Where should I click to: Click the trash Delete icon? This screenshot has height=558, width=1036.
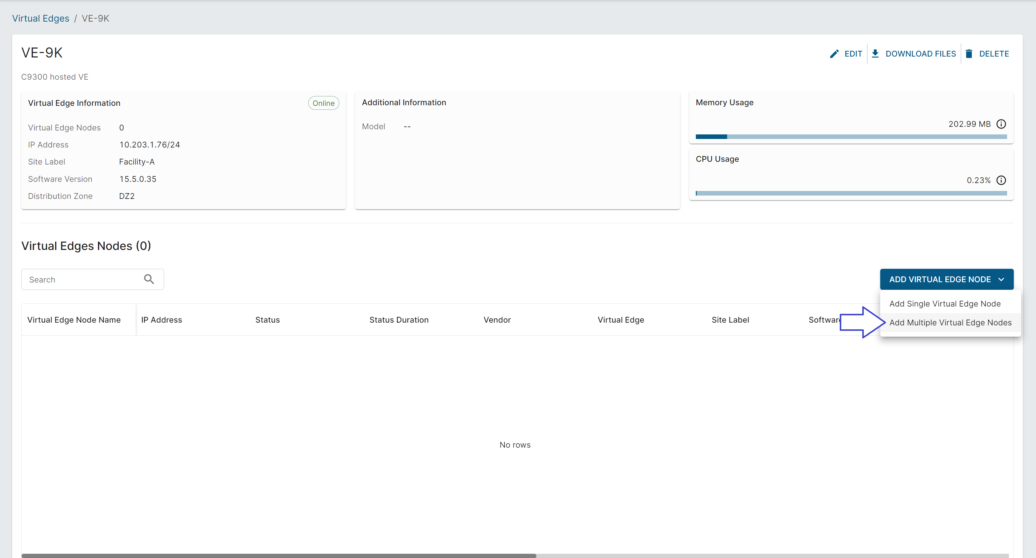(x=969, y=54)
